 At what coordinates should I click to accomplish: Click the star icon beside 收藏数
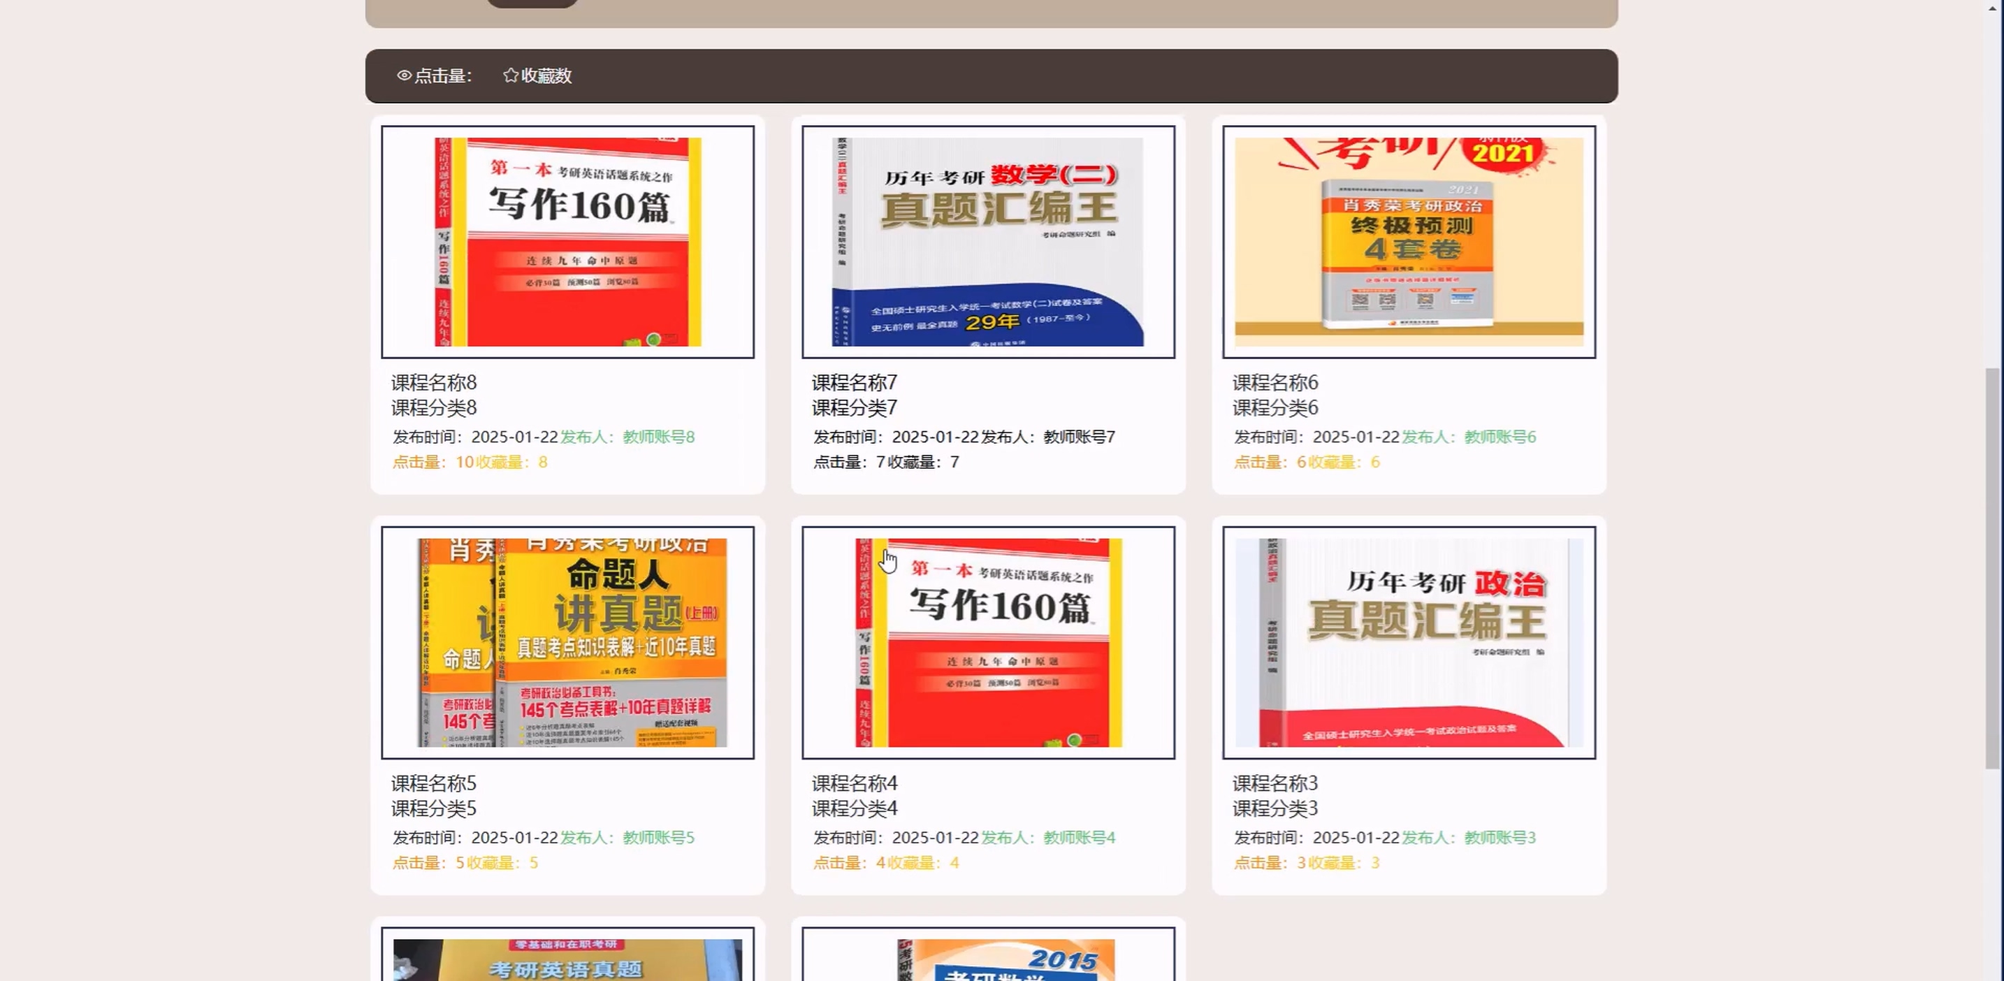510,75
